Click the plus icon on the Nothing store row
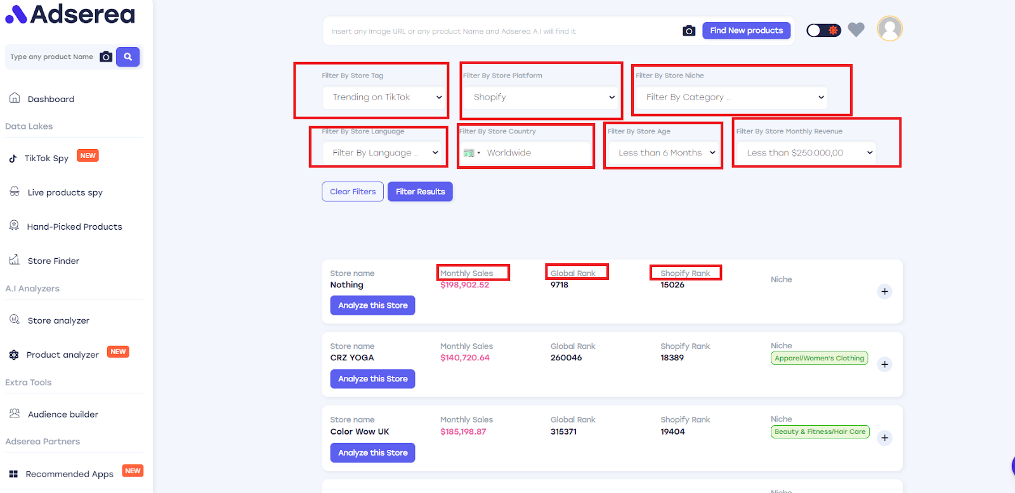 click(x=885, y=291)
